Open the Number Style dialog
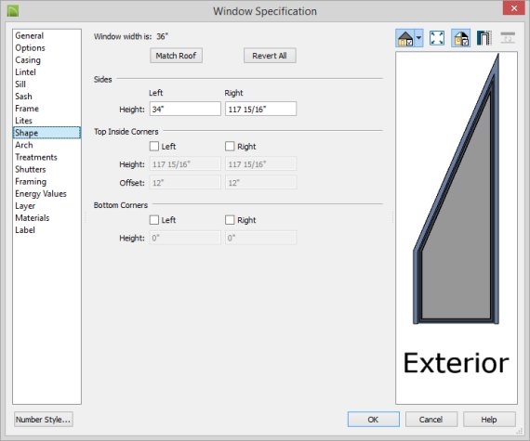This screenshot has width=530, height=441. 44,420
